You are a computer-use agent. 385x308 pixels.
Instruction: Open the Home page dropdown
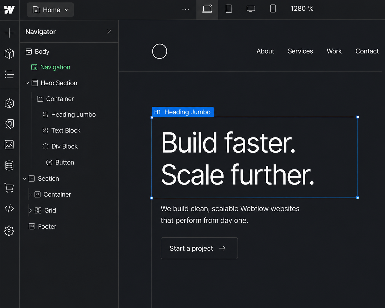coord(50,10)
